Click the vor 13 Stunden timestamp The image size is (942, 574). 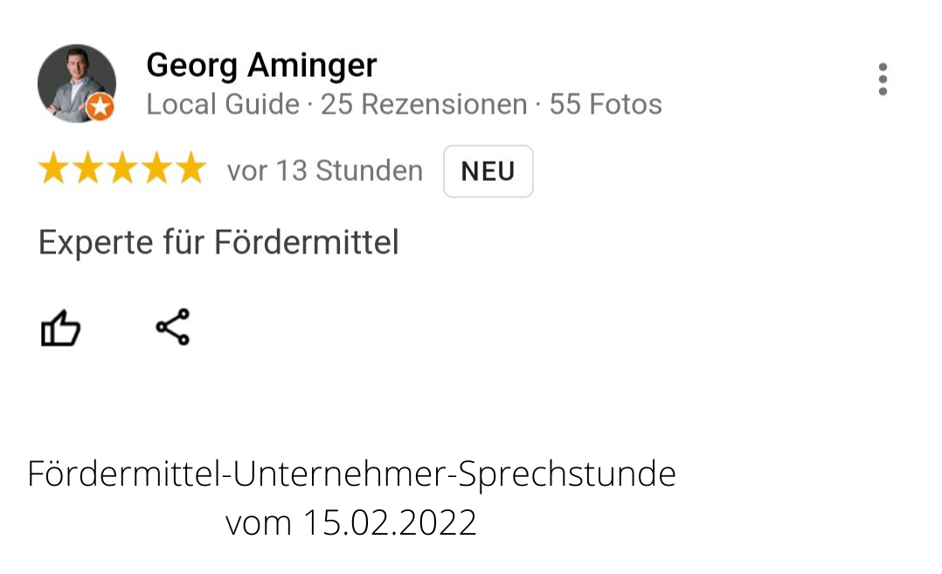(x=325, y=170)
